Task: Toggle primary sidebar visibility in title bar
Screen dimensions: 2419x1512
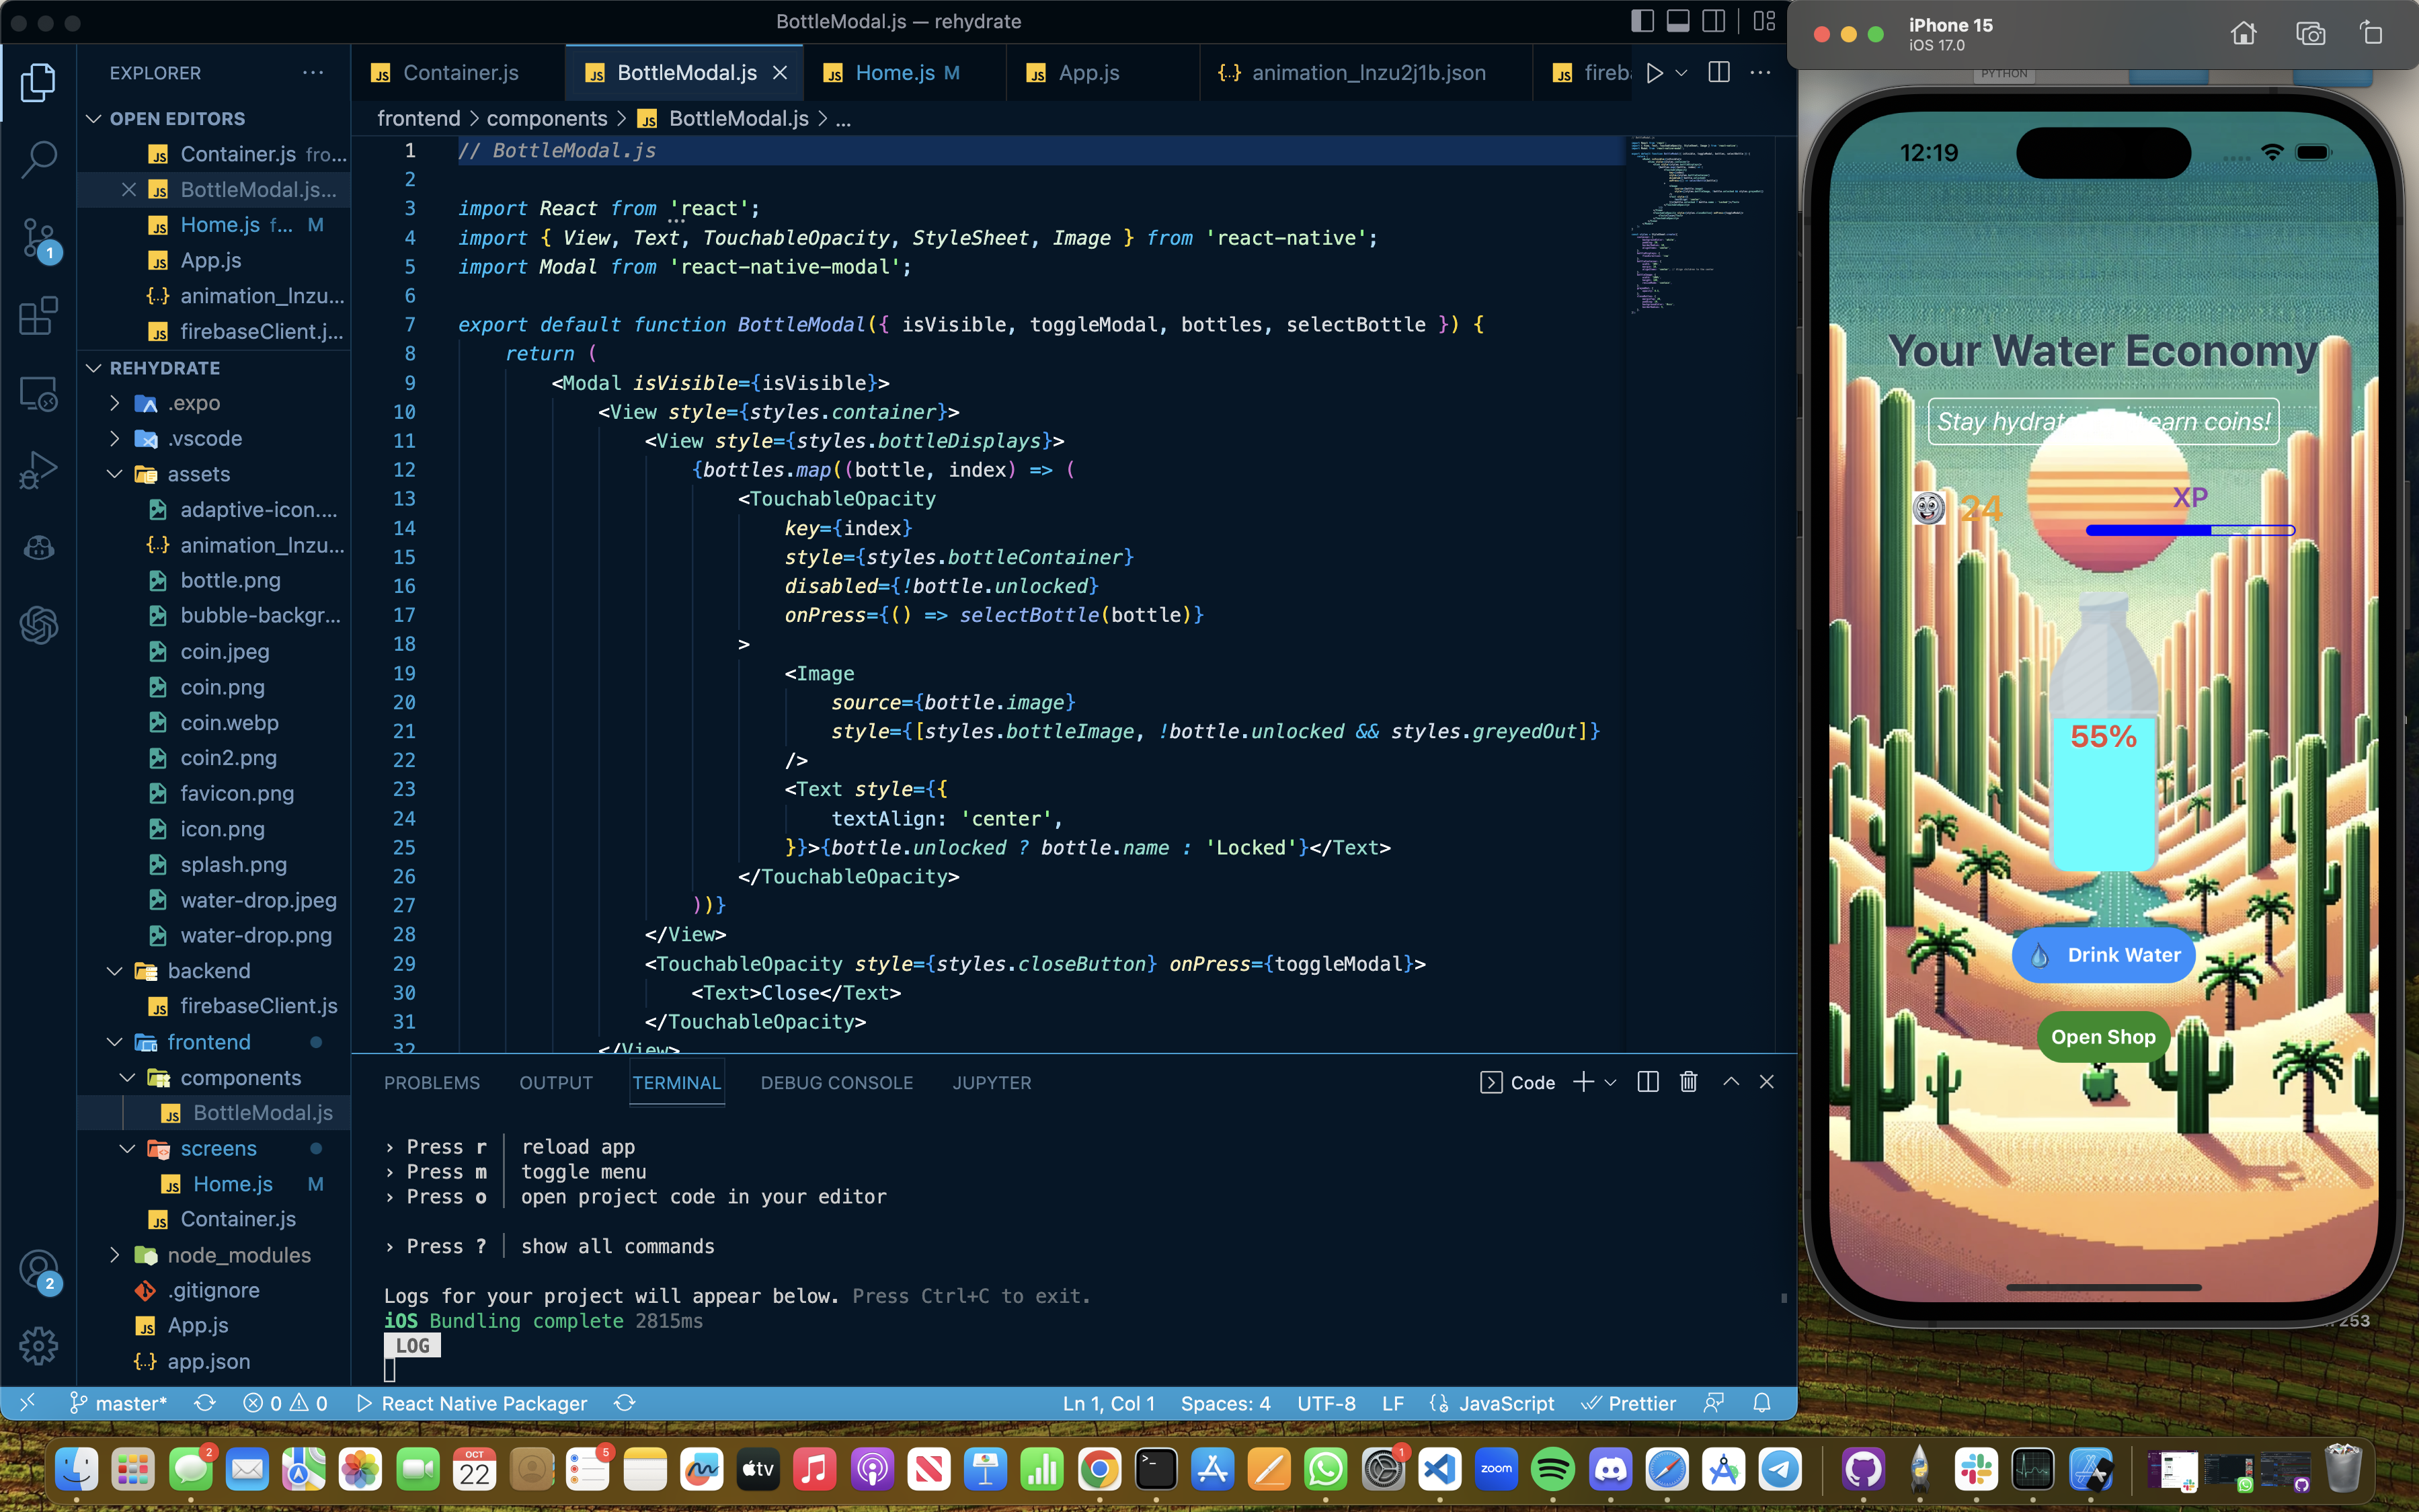Action: click(1642, 21)
